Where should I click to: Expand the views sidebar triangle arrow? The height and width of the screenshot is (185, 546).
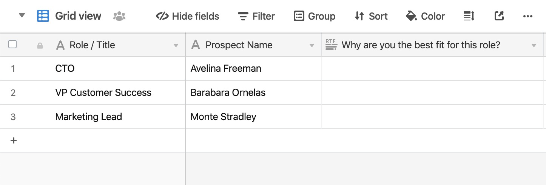tap(22, 15)
